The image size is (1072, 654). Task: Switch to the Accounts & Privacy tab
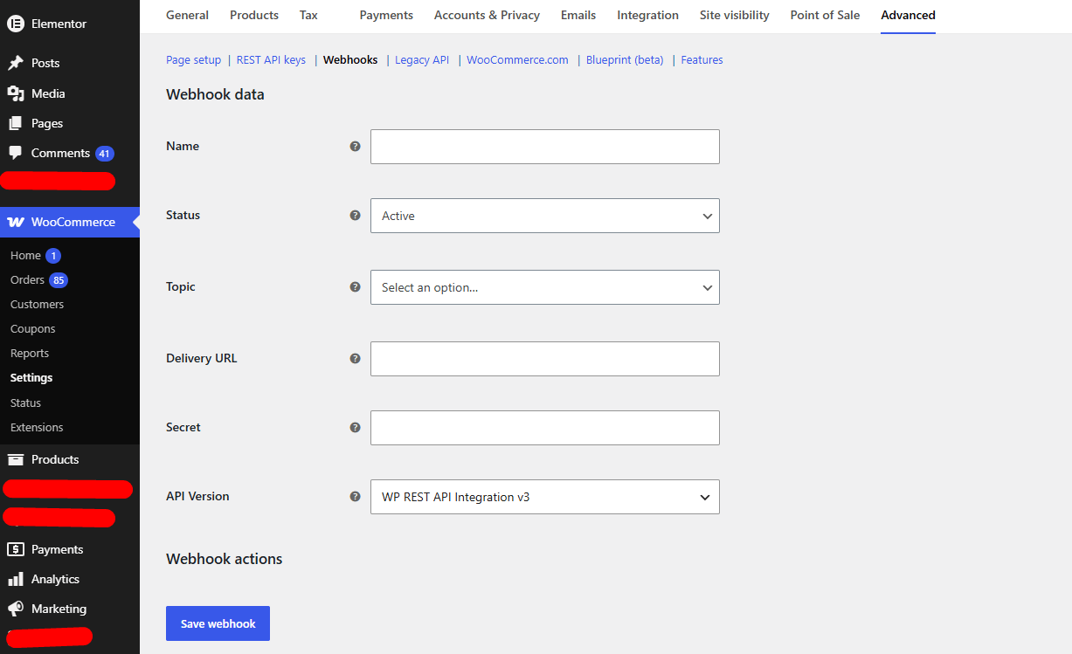(x=487, y=15)
